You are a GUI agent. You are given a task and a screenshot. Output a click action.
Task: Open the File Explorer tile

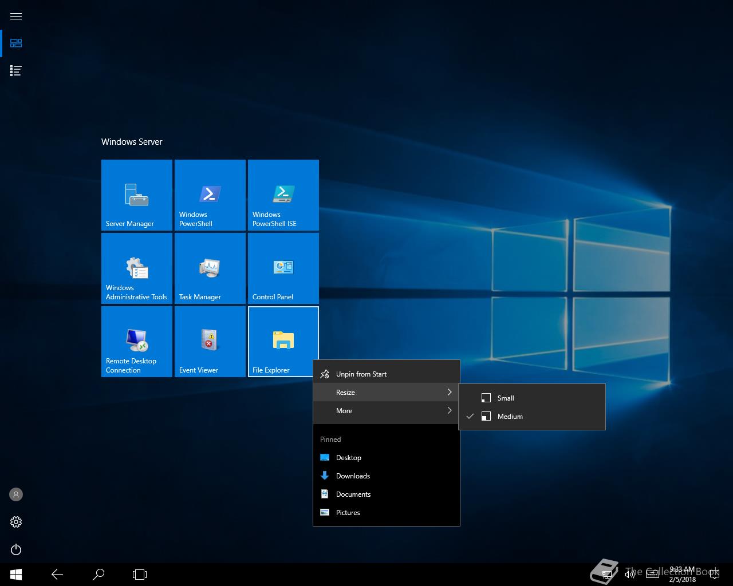283,342
